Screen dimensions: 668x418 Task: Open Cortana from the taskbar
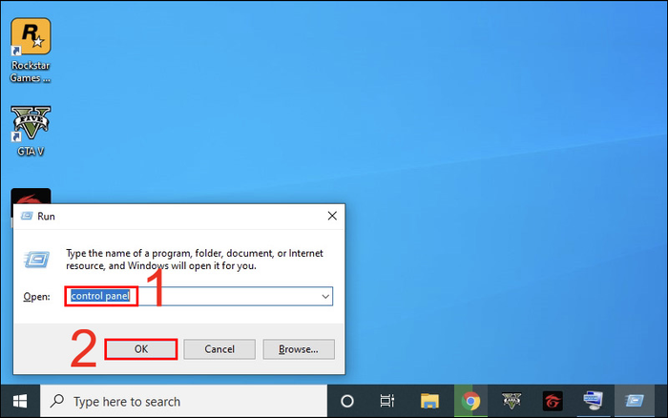tap(347, 401)
